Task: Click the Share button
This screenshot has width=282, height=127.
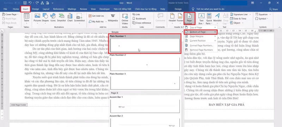Action: coord(274,9)
